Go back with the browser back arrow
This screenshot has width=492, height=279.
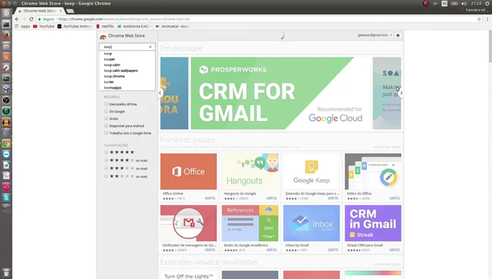pos(17,19)
